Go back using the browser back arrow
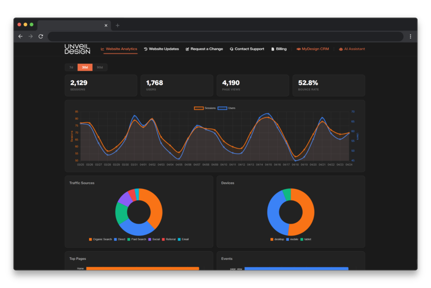Screen dimensions: 431x288 pyautogui.click(x=20, y=37)
